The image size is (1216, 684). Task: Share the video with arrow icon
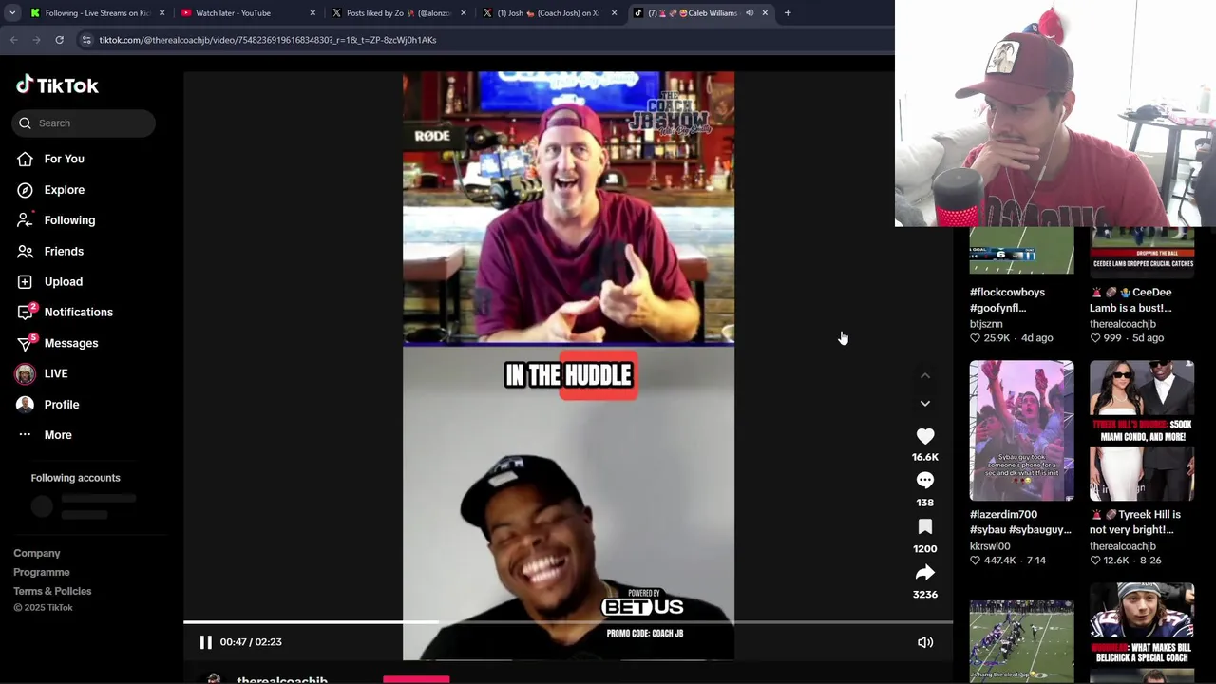tap(924, 573)
